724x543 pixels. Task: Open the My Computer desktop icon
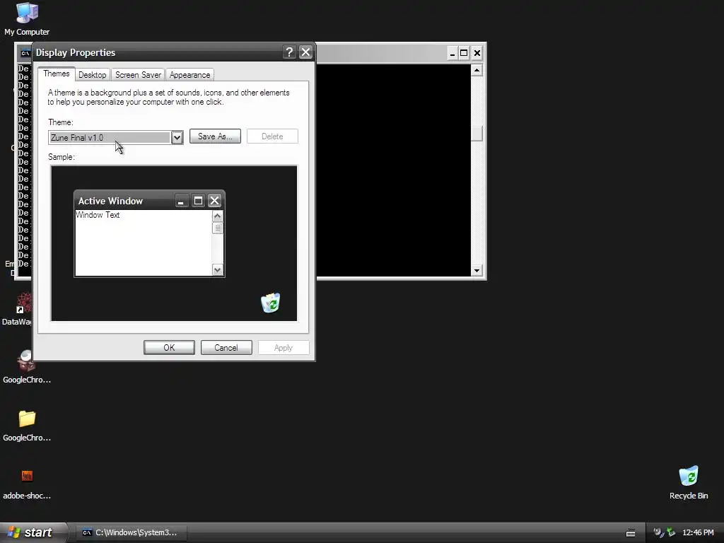tap(27, 19)
